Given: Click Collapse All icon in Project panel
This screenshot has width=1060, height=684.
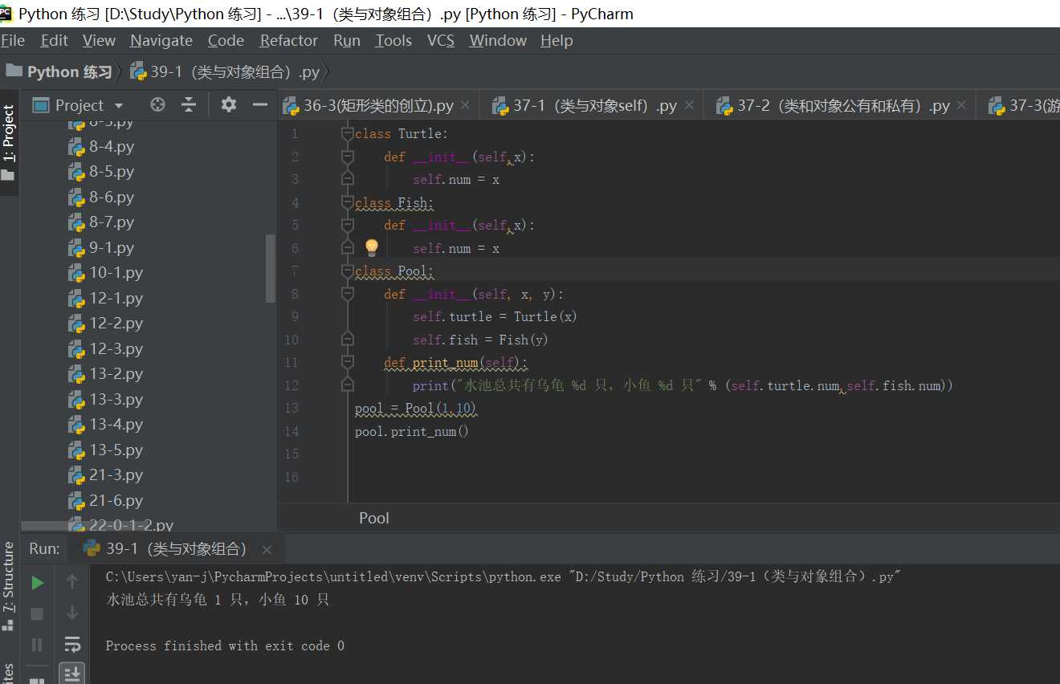Looking at the screenshot, I should pyautogui.click(x=189, y=104).
